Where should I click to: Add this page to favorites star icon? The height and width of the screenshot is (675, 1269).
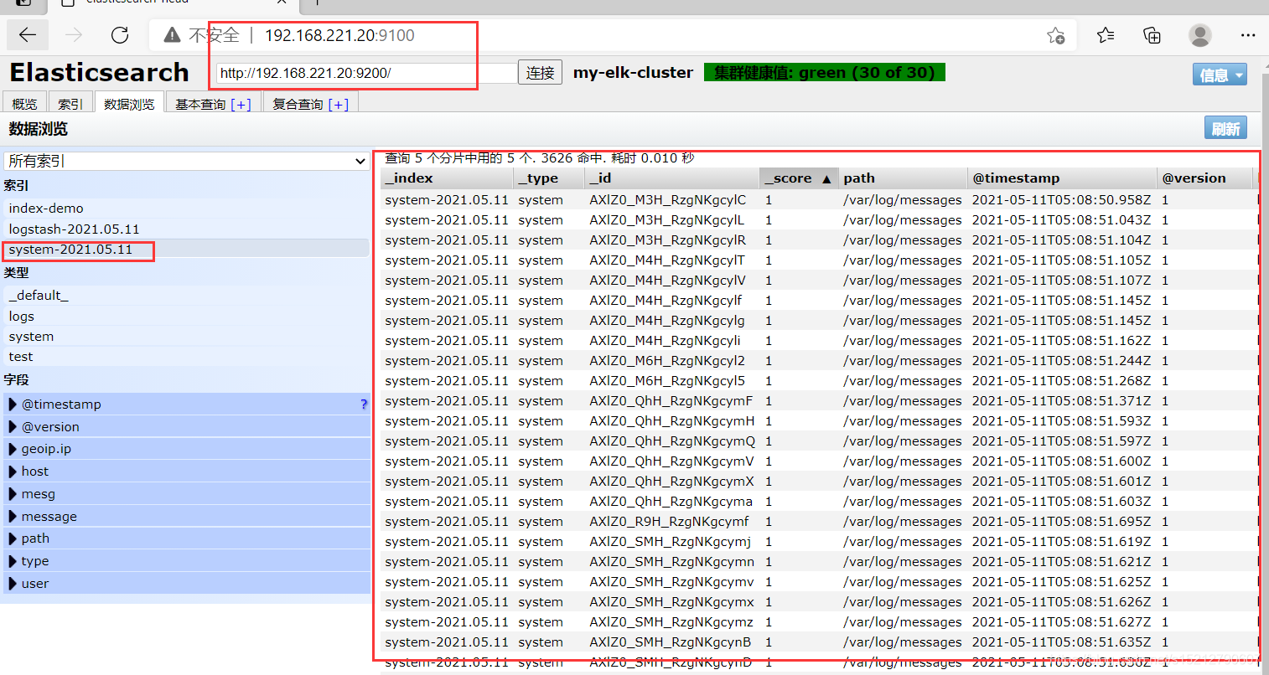[x=1055, y=35]
